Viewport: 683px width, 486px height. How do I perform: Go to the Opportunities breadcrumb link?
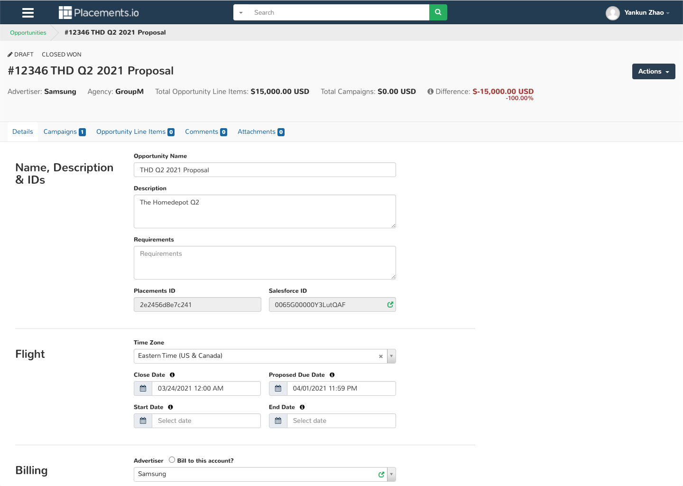coord(28,33)
